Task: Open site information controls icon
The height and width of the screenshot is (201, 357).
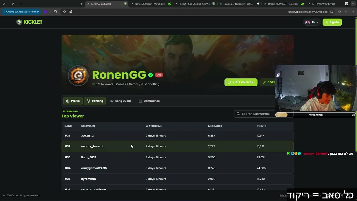Action: coord(331,12)
